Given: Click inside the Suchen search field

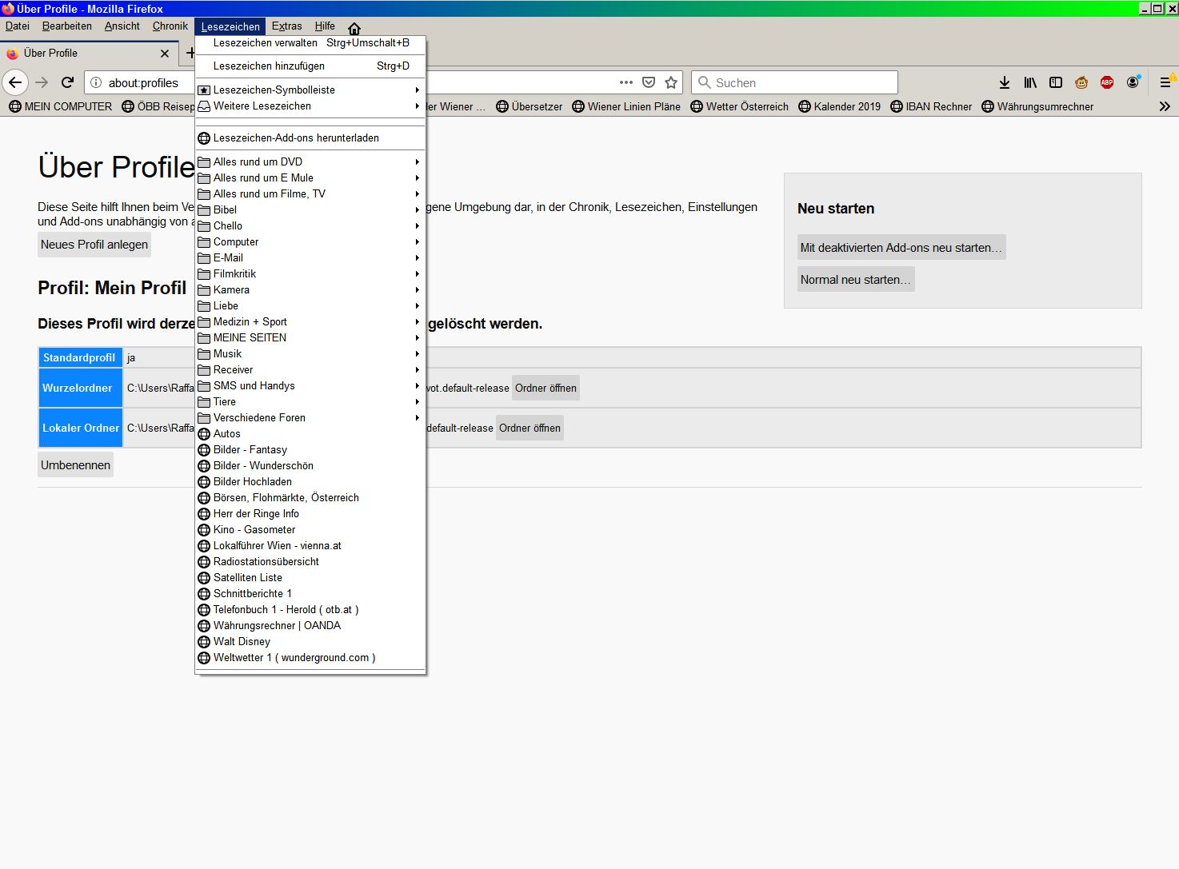Looking at the screenshot, I should (x=794, y=82).
